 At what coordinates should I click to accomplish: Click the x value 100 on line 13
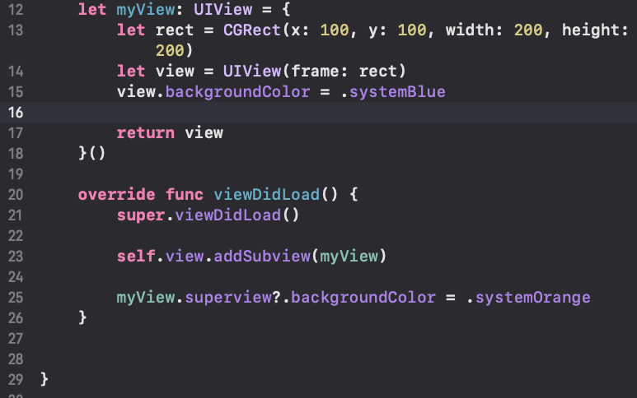tap(335, 30)
